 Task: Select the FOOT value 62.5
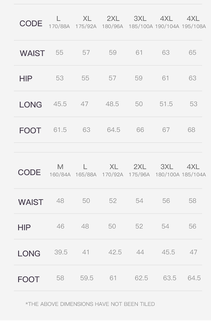141,278
